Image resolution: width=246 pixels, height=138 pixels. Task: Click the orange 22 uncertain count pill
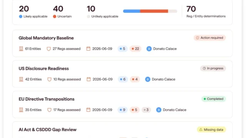pos(135,49)
